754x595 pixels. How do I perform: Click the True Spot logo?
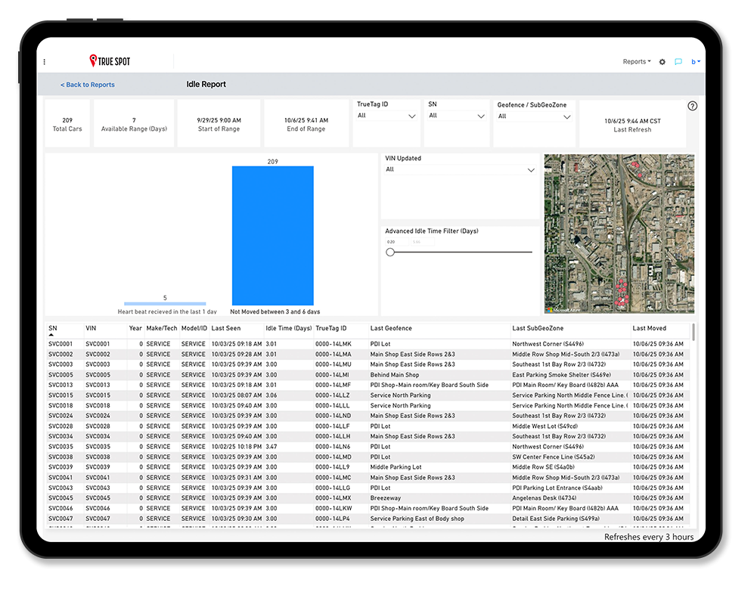pyautogui.click(x=110, y=61)
